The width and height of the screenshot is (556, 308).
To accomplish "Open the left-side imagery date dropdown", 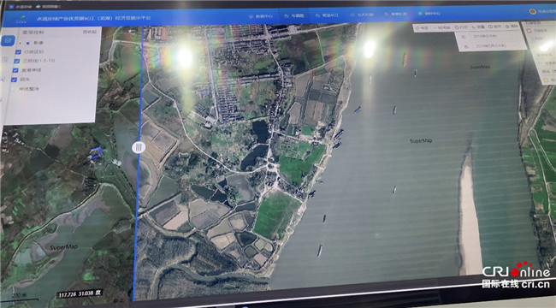I will point(486,36).
